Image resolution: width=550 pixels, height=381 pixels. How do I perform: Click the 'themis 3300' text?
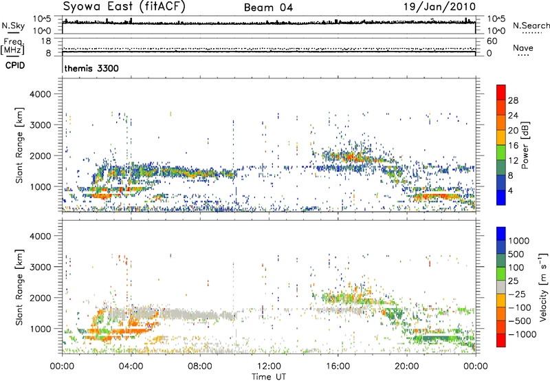tap(91, 68)
